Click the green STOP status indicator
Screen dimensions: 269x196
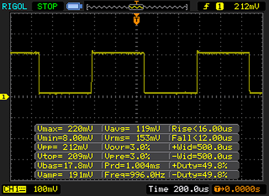[48, 7]
